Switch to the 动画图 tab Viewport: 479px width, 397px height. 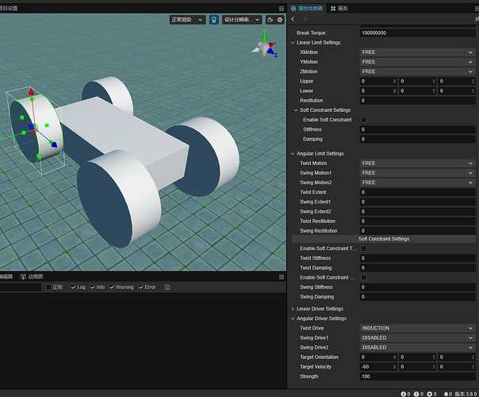pos(32,277)
